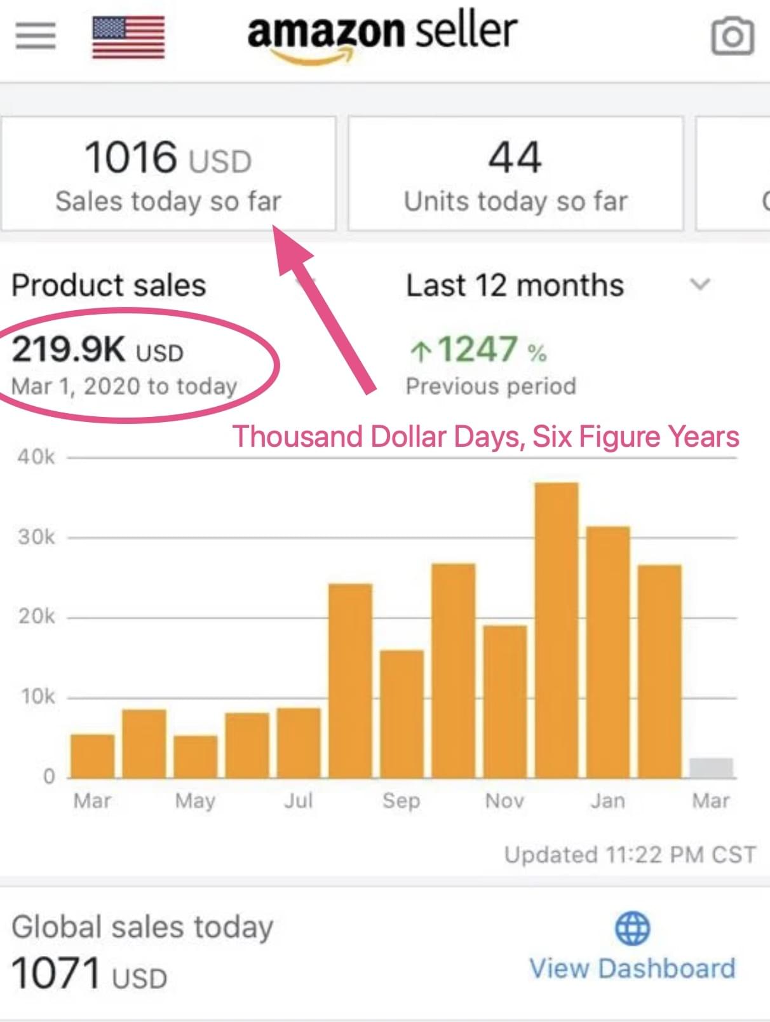Screen dimensions: 770x1022
Task: Open the View Dashboard link
Action: tap(632, 969)
